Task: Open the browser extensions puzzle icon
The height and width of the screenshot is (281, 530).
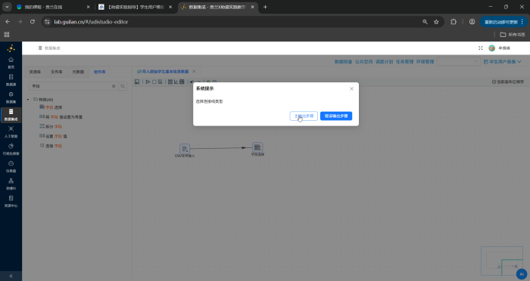Action: (454, 22)
